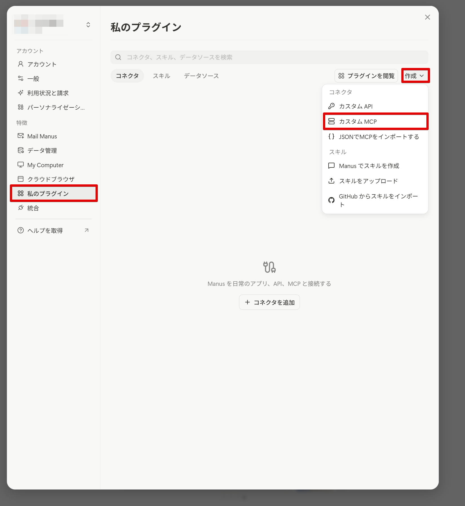The width and height of the screenshot is (465, 506).
Task: Open Mail Manus settings
Action: [x=54, y=136]
